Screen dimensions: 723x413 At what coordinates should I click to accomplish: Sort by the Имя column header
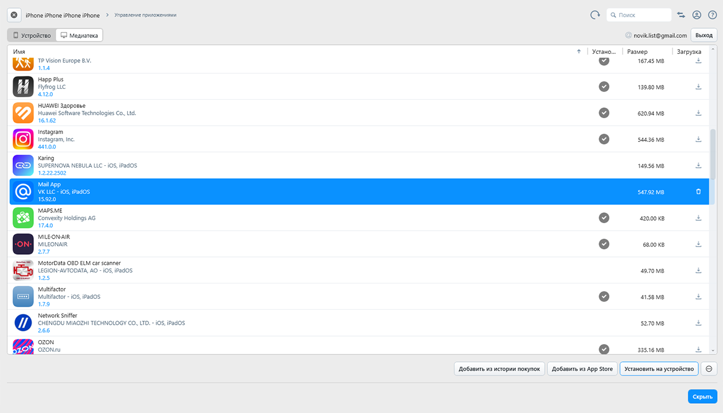click(x=19, y=52)
